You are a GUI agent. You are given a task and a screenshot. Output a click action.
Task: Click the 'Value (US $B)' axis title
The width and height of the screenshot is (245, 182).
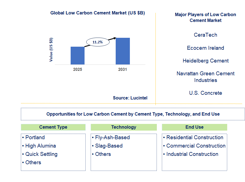[51, 50]
